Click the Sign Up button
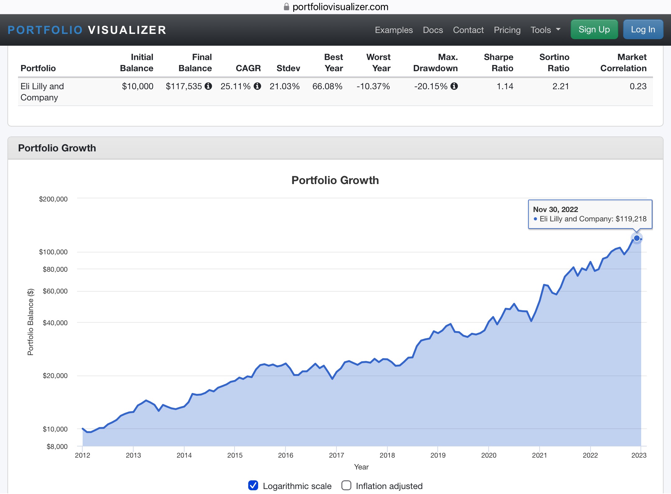The height and width of the screenshot is (494, 671). (594, 30)
